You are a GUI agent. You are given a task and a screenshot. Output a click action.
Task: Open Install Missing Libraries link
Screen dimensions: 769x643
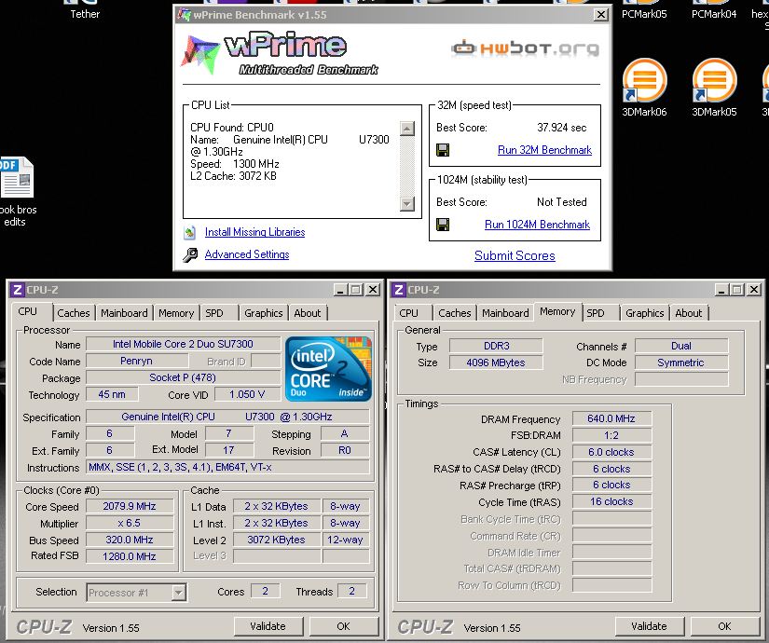pos(254,232)
